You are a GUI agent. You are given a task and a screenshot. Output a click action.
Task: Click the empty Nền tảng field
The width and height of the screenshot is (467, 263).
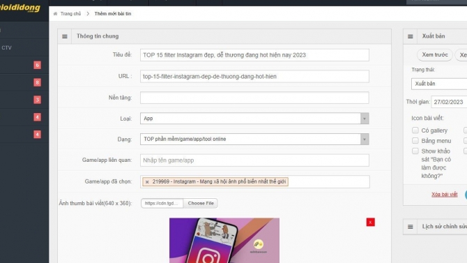(x=254, y=98)
